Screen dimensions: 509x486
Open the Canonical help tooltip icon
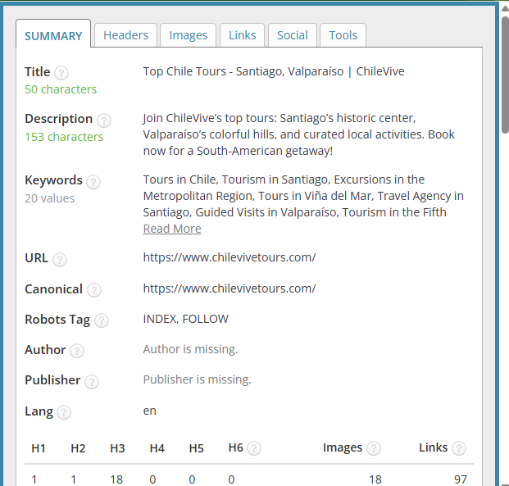(94, 290)
